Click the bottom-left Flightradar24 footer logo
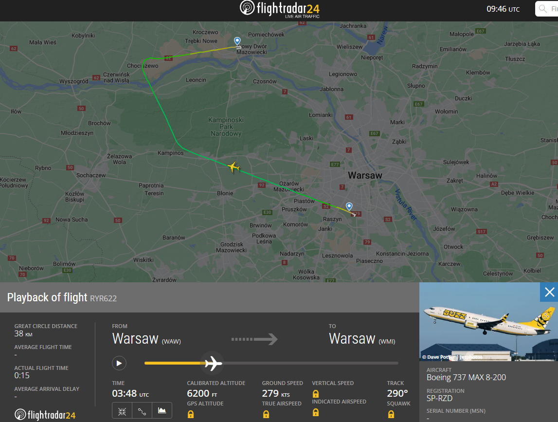 coord(45,415)
